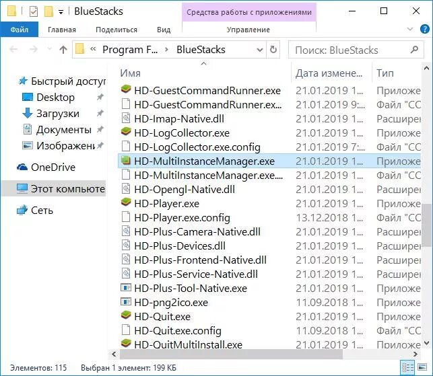Open the Файл ribbon tab
The image size is (433, 376).
point(19,30)
